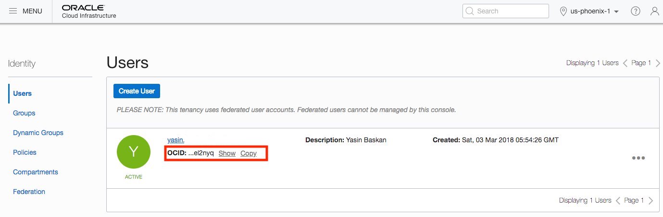Viewport: 663px width, 217px height.
Task: Go to previous page at top pagination
Action: [x=625, y=63]
